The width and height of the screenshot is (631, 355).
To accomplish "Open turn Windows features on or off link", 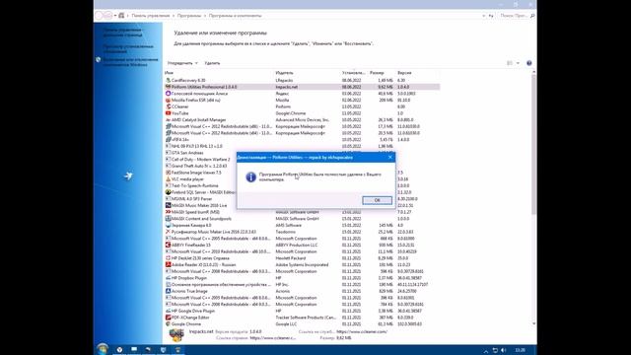I will click(130, 61).
